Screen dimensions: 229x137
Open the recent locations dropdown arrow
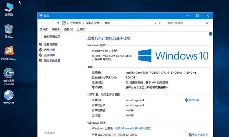(54, 23)
